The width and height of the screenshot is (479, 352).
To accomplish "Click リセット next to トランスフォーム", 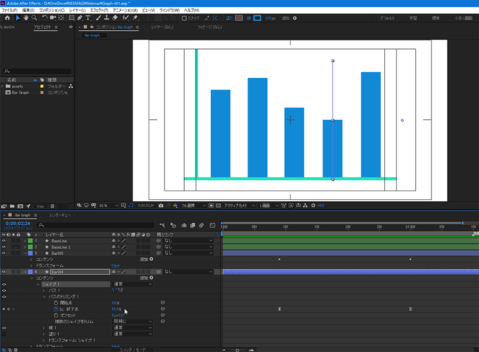I will tap(115, 265).
